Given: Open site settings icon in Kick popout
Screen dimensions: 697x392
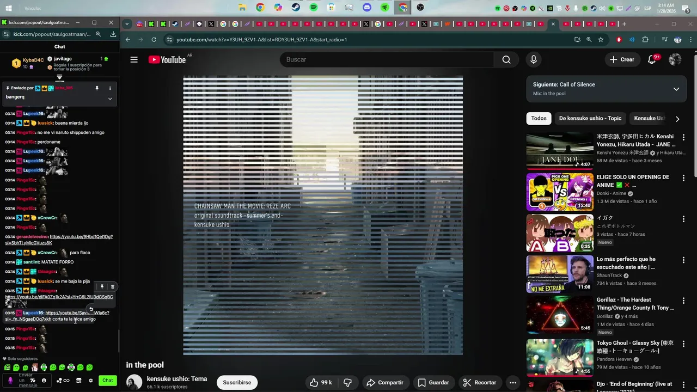Looking at the screenshot, I should pos(6,34).
